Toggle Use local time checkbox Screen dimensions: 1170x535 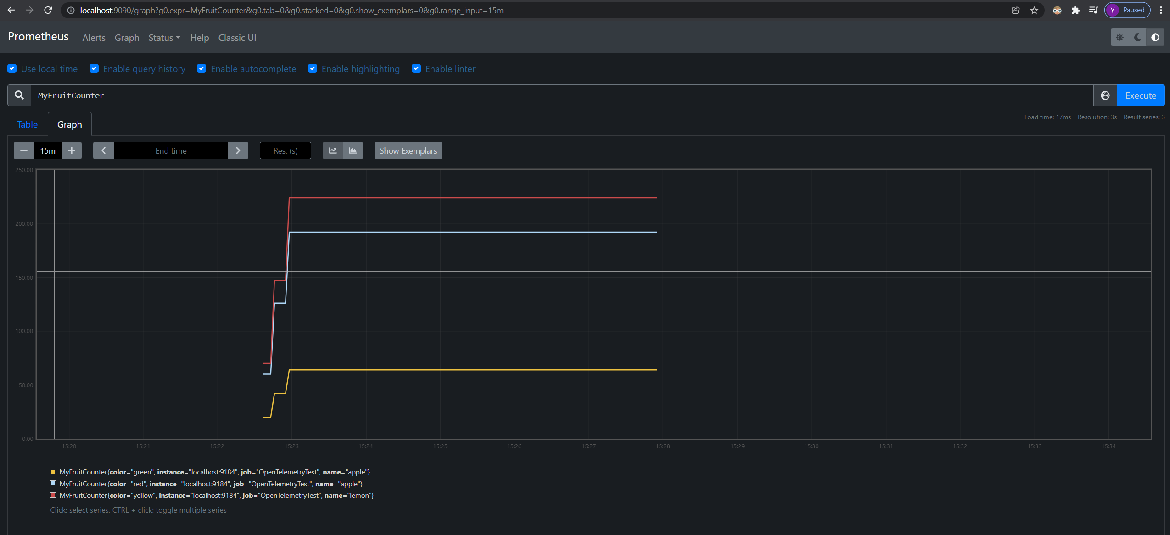coord(12,68)
